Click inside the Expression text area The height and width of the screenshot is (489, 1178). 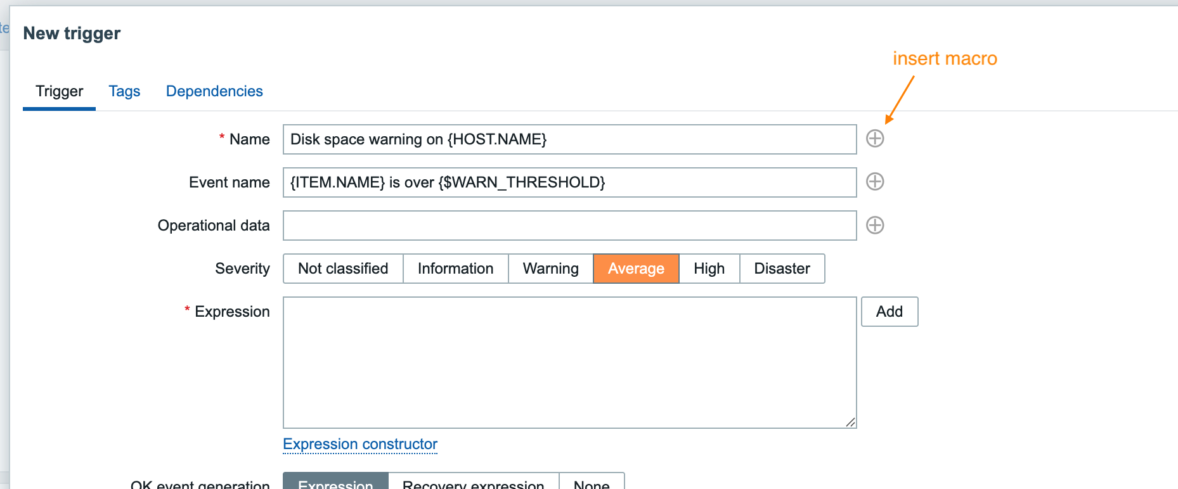(569, 362)
